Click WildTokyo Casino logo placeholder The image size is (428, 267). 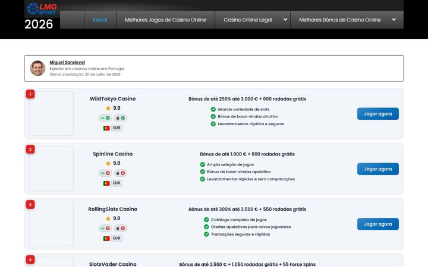point(51,113)
